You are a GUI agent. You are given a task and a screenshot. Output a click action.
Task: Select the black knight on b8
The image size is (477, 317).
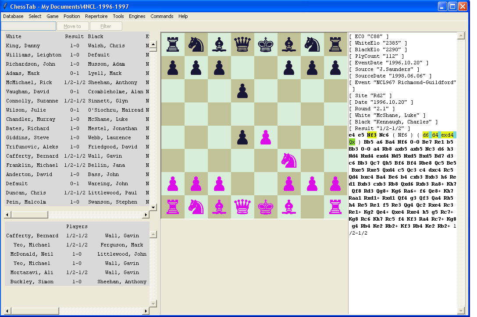tap(196, 44)
